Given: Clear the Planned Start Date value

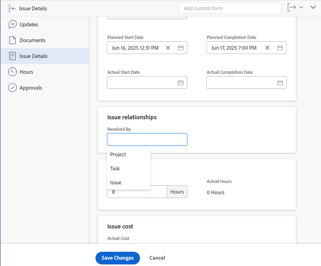Looking at the screenshot, I should [168, 48].
